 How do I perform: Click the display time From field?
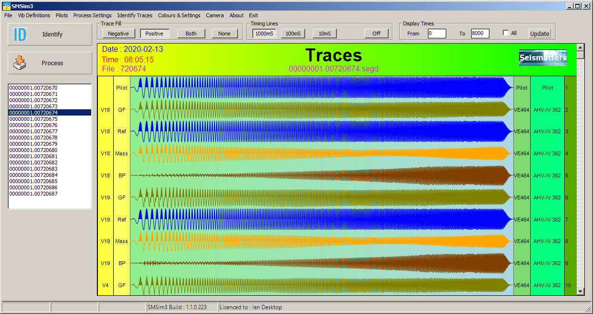(x=437, y=34)
